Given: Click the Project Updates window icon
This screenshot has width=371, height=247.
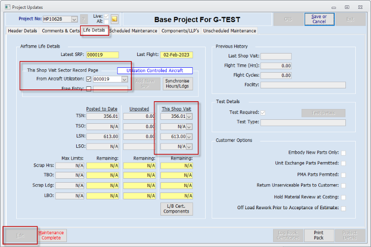Looking at the screenshot, I should pos(8,7).
